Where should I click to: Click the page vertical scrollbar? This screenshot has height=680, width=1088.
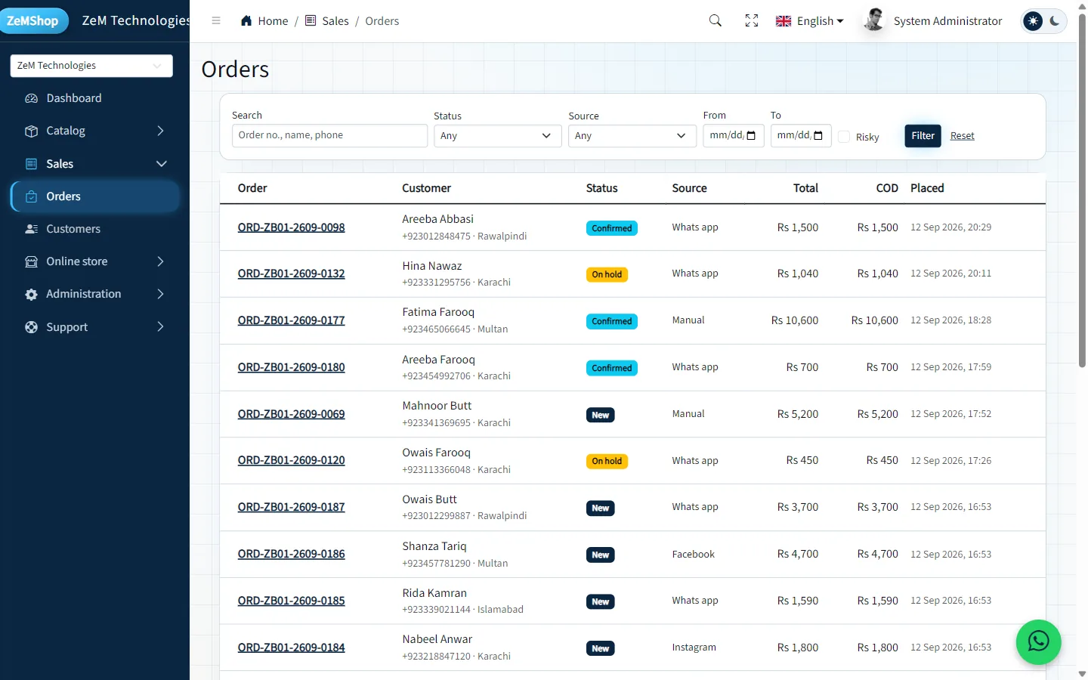click(1082, 189)
